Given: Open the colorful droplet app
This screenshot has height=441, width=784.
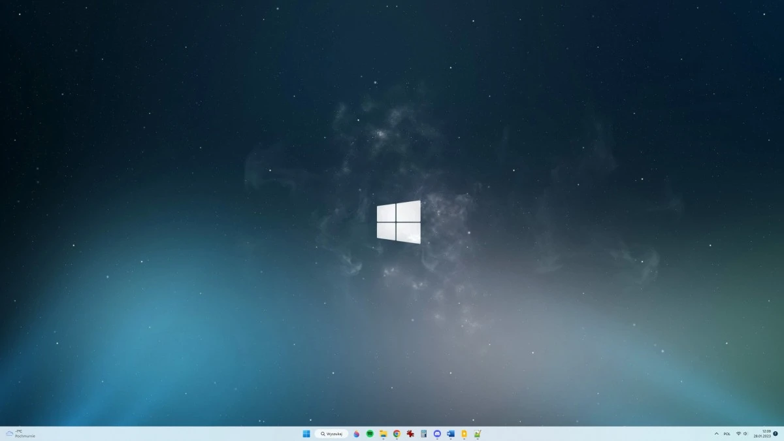Looking at the screenshot, I should coord(357,433).
